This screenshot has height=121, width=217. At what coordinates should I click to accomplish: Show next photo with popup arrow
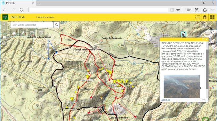coord(201,88)
